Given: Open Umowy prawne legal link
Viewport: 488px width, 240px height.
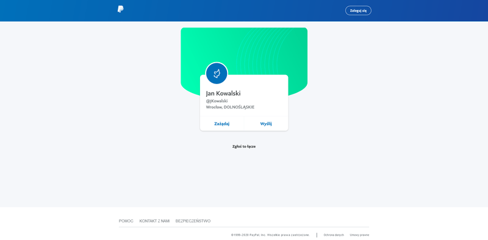Looking at the screenshot, I should pyautogui.click(x=359, y=235).
